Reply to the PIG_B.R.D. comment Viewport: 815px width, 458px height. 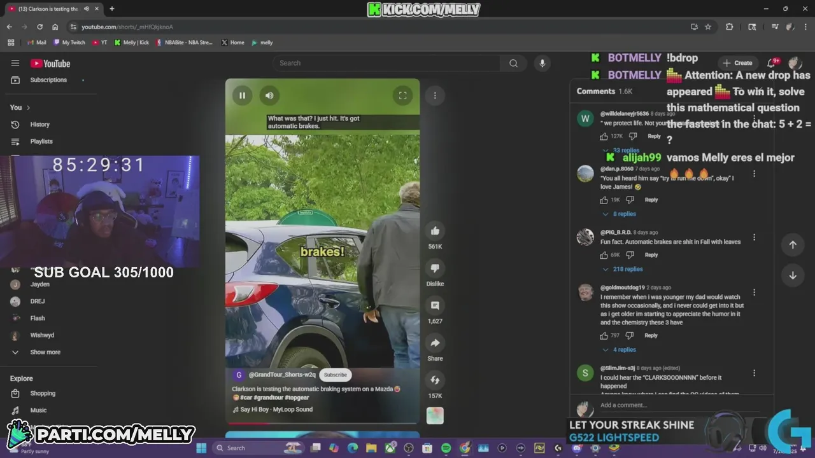651,255
